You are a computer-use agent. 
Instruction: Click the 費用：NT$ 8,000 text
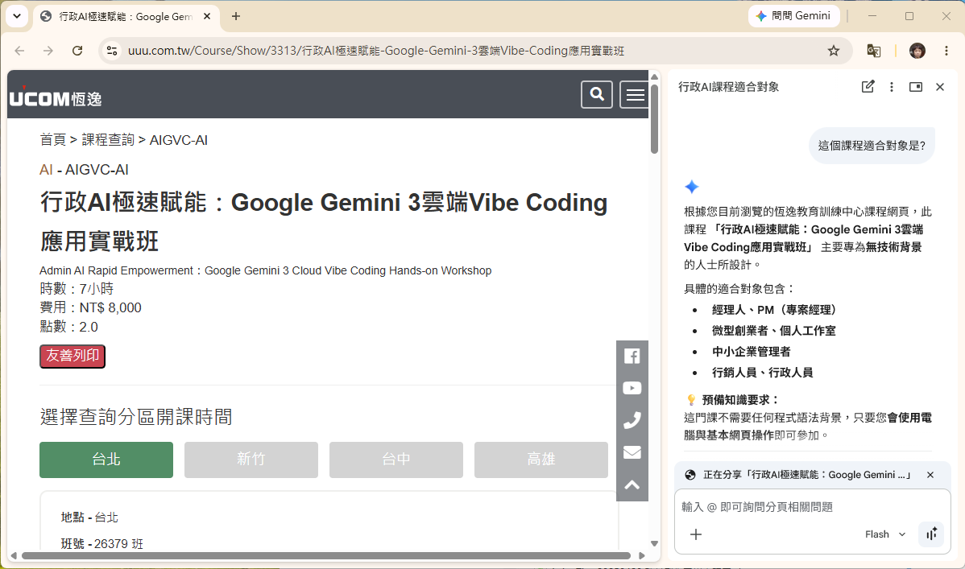coord(90,307)
